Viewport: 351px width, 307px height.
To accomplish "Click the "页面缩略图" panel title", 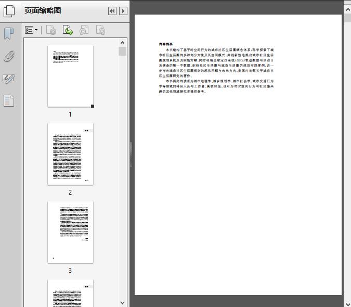I will pos(43,10).
